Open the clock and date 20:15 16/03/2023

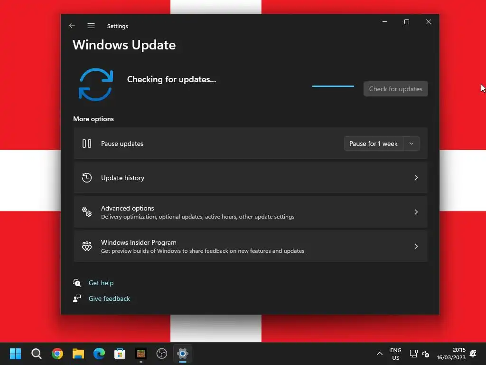click(451, 354)
